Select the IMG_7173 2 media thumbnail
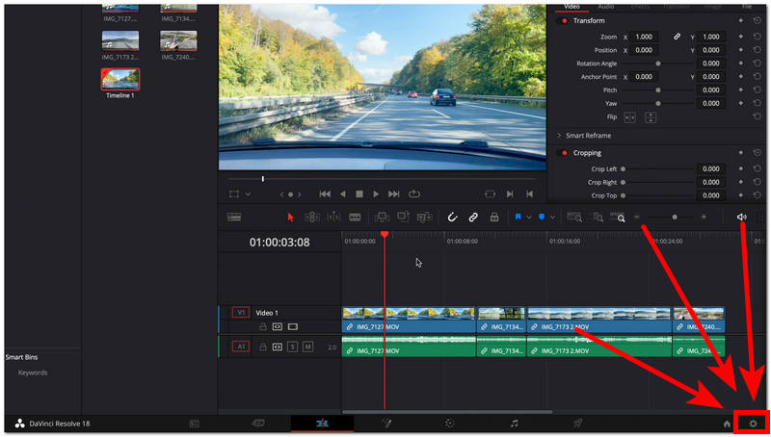This screenshot has width=771, height=437. (120, 40)
